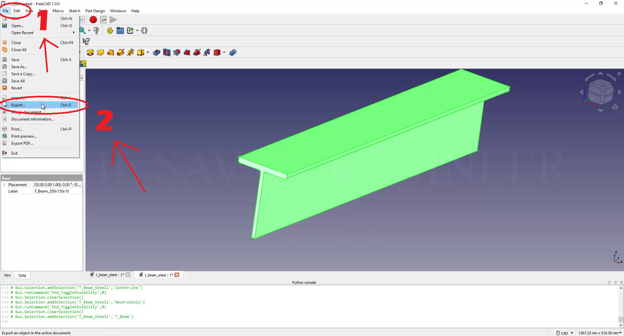Click the RIGHT face of navigation cube
This screenshot has height=336, width=624.
(608, 95)
